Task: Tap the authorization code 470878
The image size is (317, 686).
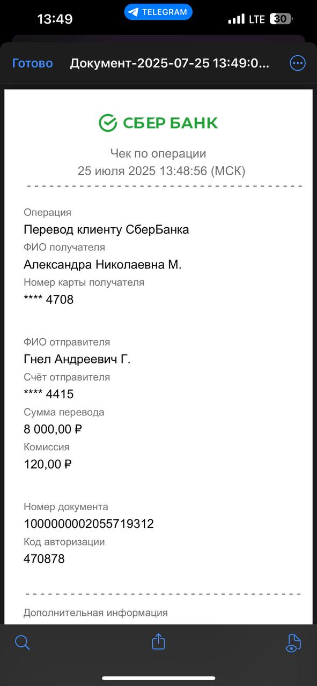Action: [x=44, y=559]
